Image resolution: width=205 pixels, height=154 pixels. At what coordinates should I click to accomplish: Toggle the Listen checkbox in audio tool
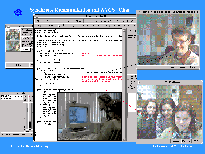click(26, 96)
